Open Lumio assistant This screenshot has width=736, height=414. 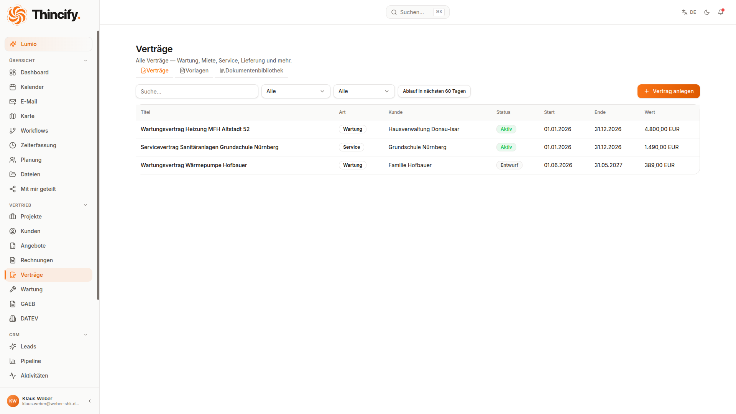pyautogui.click(x=48, y=44)
